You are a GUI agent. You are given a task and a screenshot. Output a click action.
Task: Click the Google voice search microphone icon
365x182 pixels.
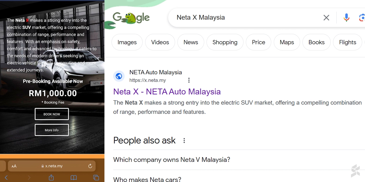click(x=346, y=17)
